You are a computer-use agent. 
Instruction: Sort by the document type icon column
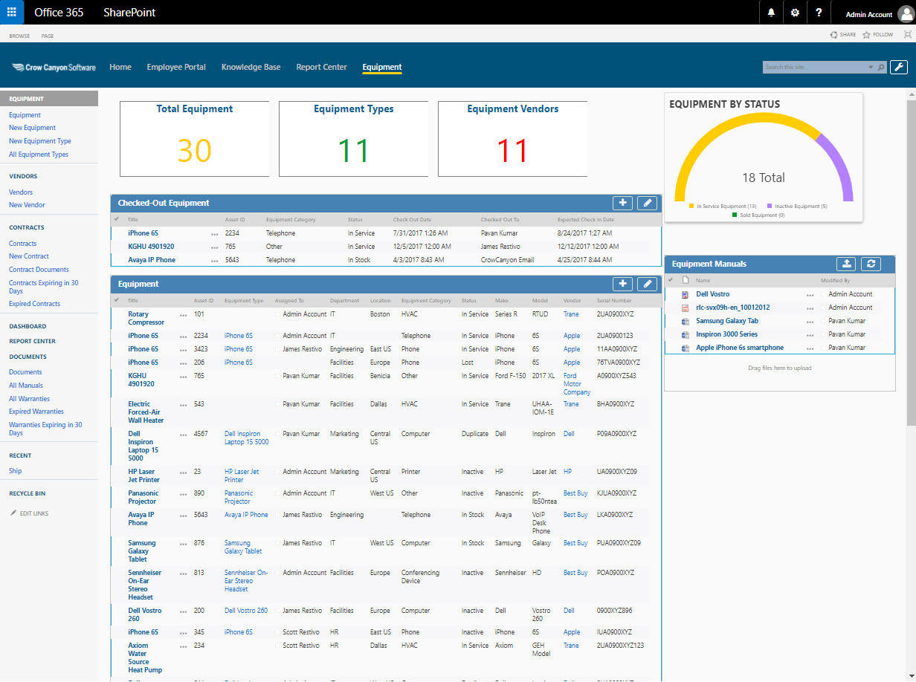click(685, 280)
